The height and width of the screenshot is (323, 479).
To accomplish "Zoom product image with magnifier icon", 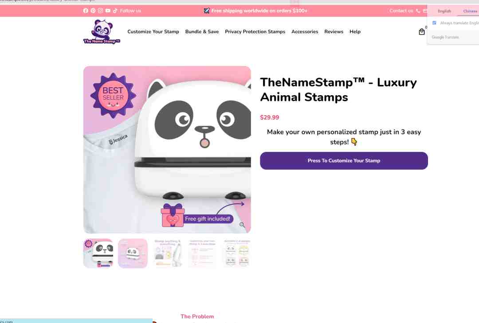I will [242, 224].
